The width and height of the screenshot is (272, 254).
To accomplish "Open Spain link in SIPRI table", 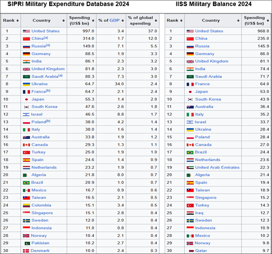I will tap(38, 160).
